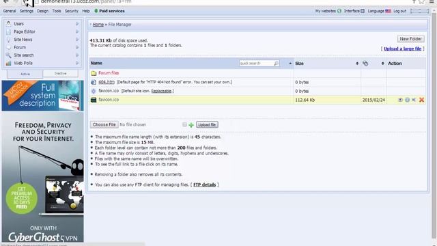Viewport: 437px width, 246px height.
Task: Expand the Users submenu arrow
Action: pos(77,24)
